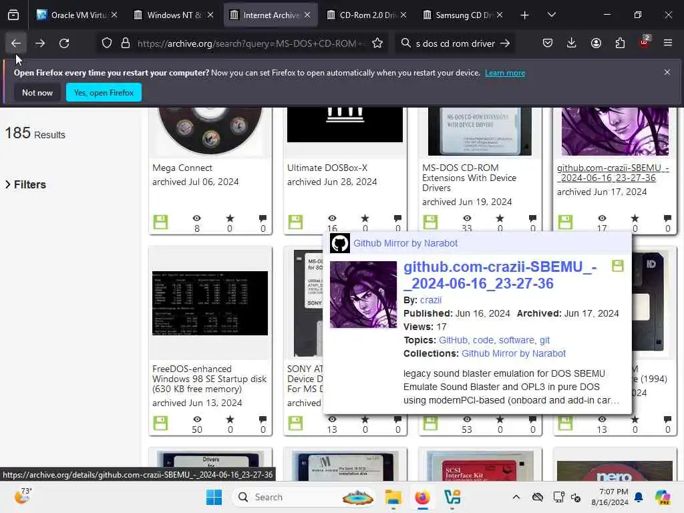The image size is (684, 513).
Task: Open the Github Mirror by Narabot collection link
Action: point(514,353)
